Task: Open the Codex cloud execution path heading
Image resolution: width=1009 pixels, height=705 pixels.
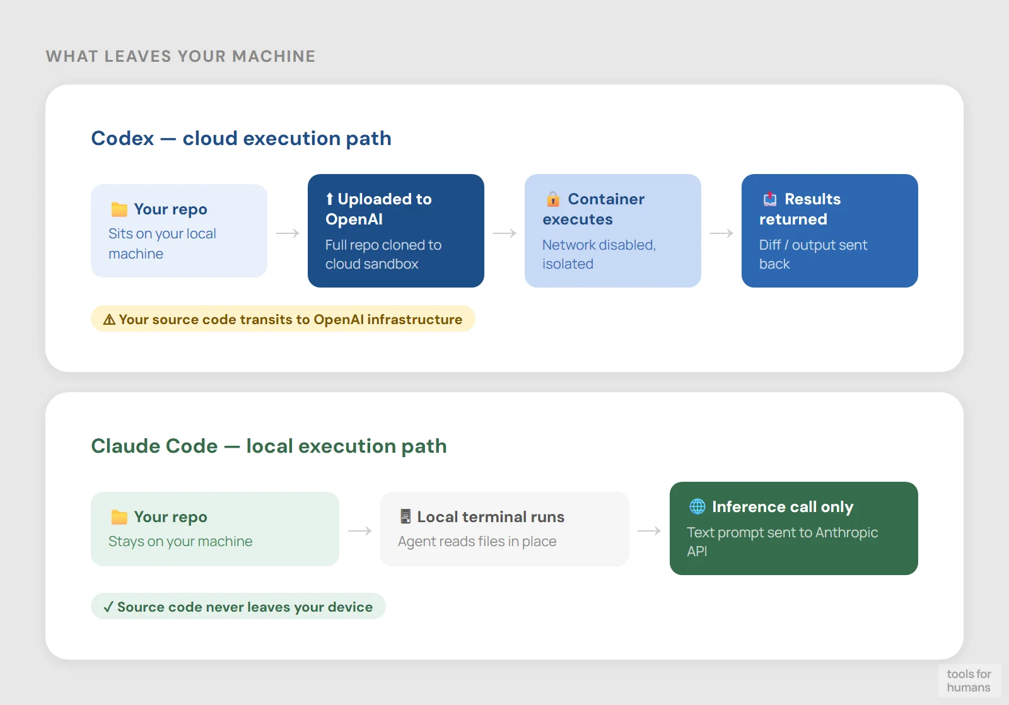Action: (242, 138)
